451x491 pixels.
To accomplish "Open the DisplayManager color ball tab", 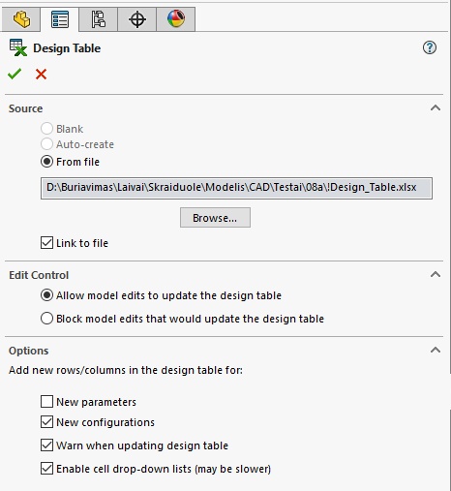I will 176,19.
